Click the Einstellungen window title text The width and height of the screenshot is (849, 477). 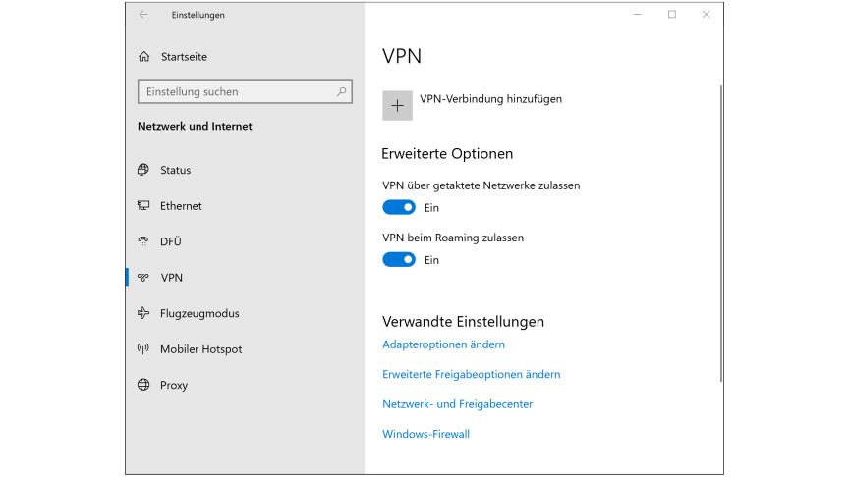(198, 15)
